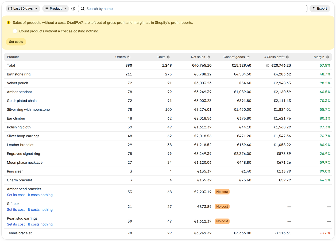
Task: Click the Units column info icon
Action: (x=169, y=57)
